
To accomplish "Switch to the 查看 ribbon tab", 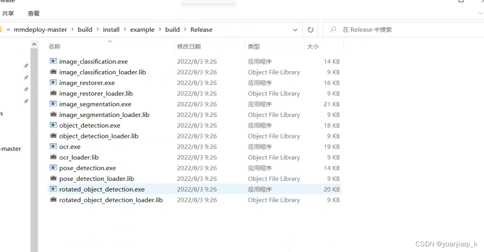I will (33, 13).
